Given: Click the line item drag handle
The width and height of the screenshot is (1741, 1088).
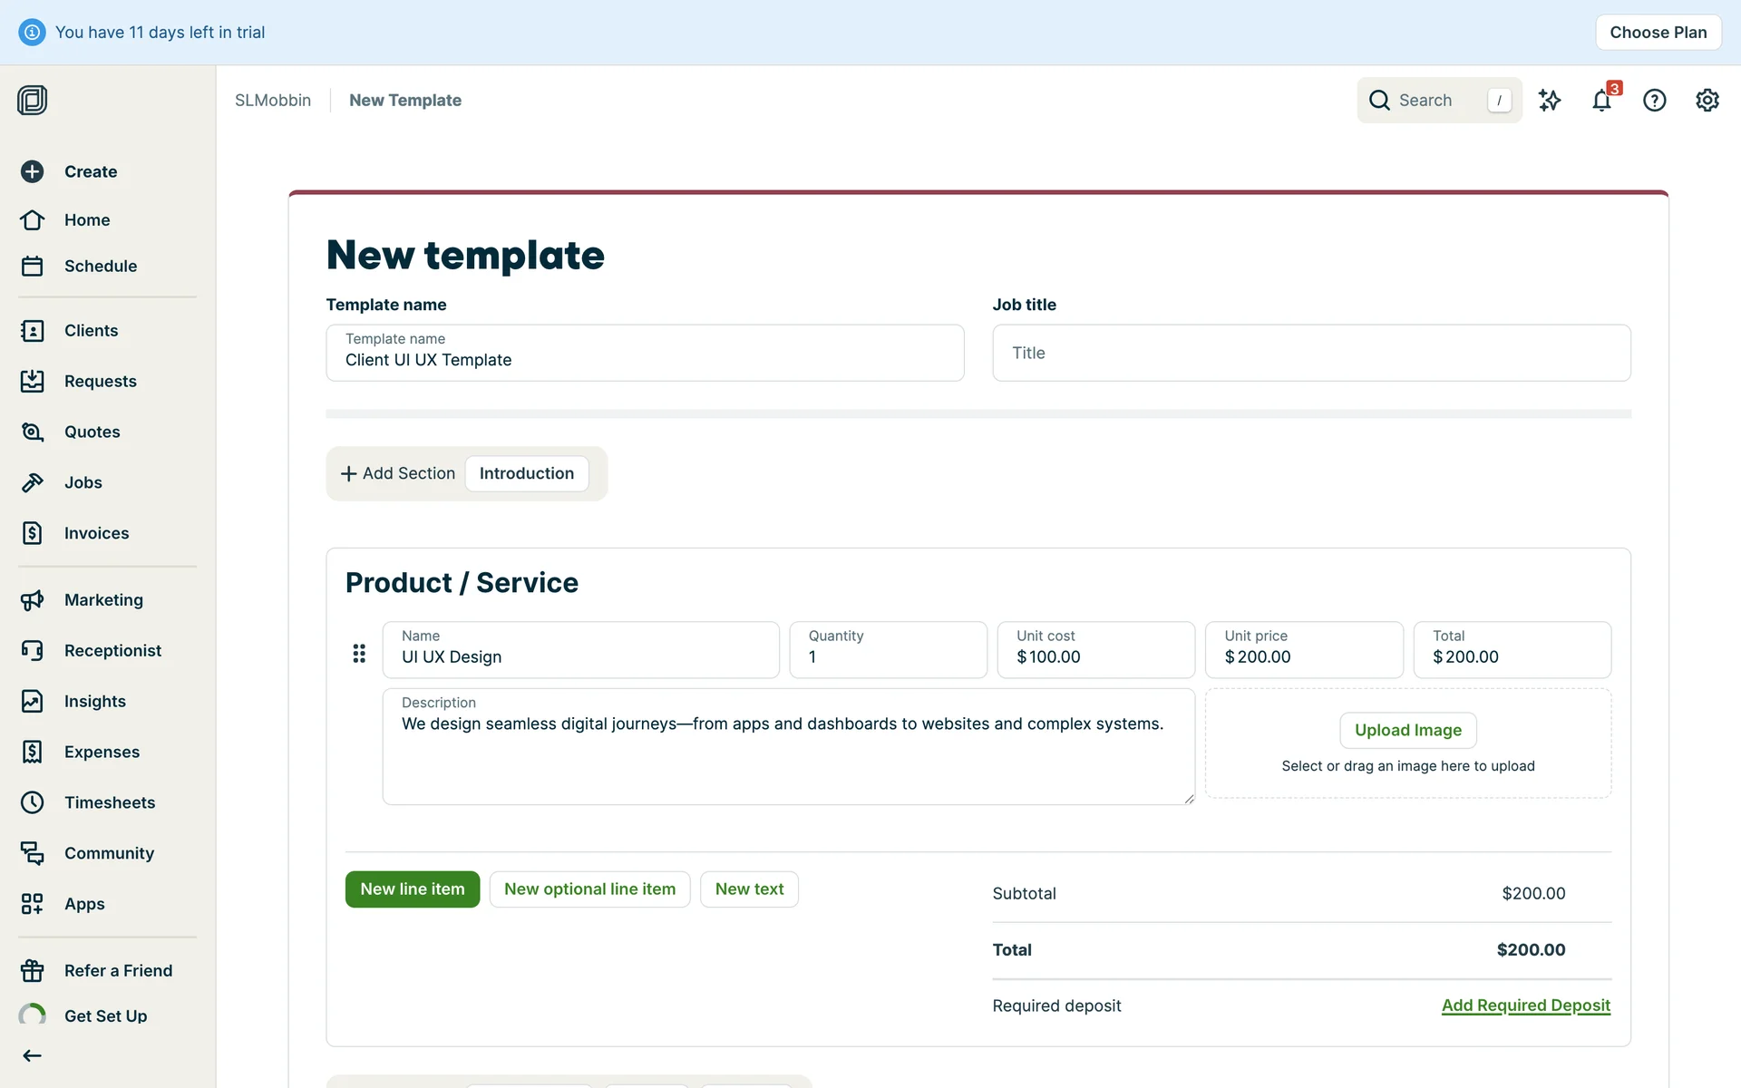Looking at the screenshot, I should click(x=359, y=653).
